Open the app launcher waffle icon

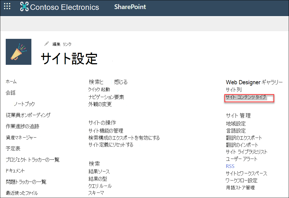tap(7, 6)
